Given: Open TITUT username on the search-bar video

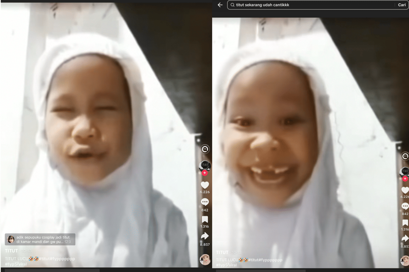Looking at the screenshot, I should [x=222, y=252].
